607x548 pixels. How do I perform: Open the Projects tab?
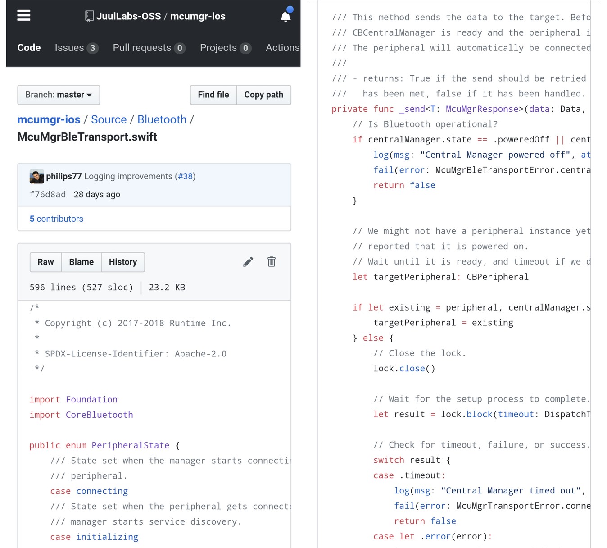click(226, 48)
